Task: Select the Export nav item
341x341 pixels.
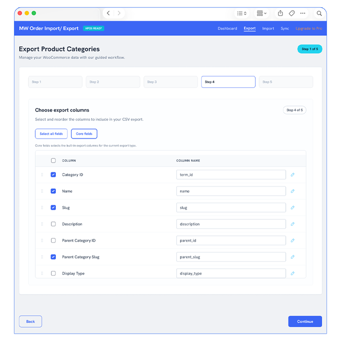Action: (249, 29)
